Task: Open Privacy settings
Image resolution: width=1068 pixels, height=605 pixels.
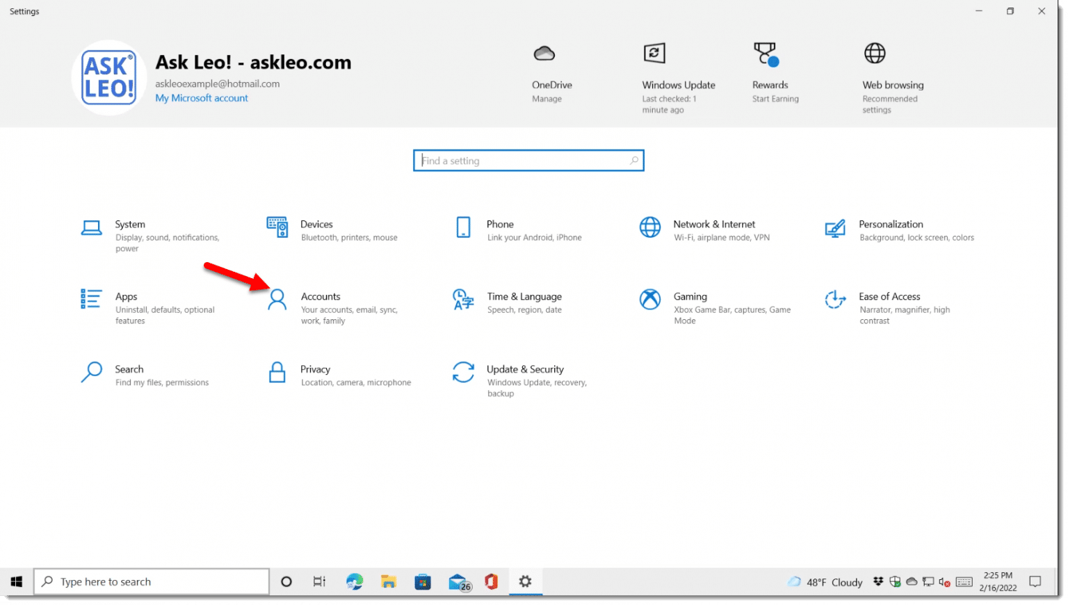Action: click(316, 373)
